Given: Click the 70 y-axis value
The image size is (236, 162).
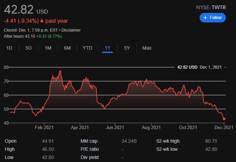Looking at the screenshot, I should click(6, 81).
